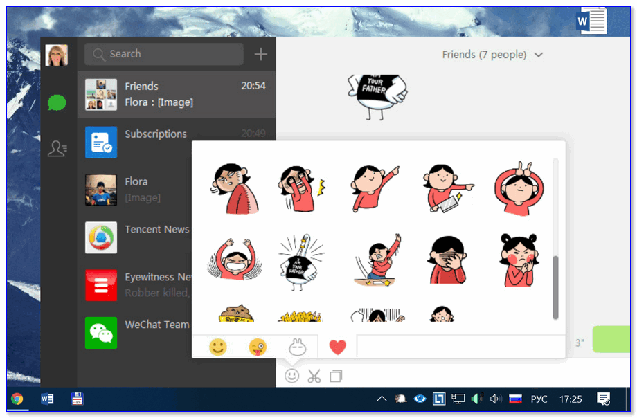Show hidden system tray icons arrow
This screenshot has height=418, width=637.
[382, 399]
